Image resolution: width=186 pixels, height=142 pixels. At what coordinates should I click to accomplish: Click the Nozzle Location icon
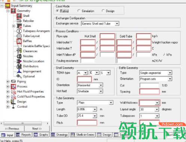19,61
